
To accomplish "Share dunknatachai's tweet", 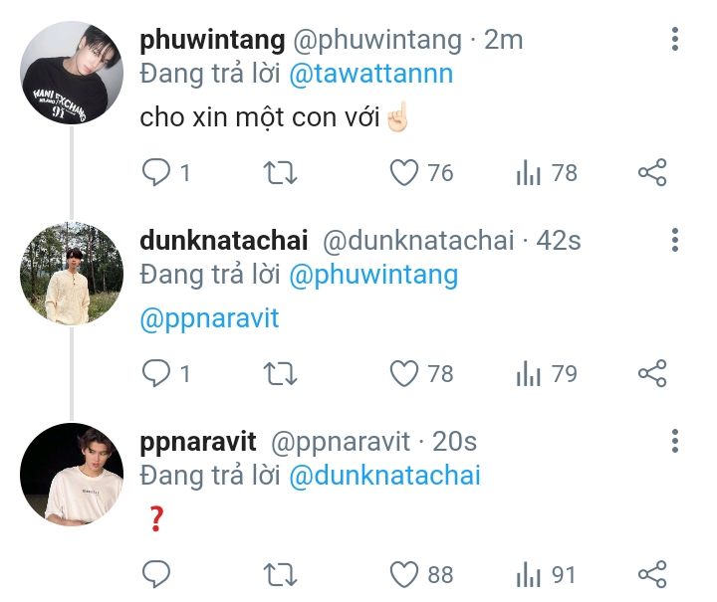I will [653, 373].
